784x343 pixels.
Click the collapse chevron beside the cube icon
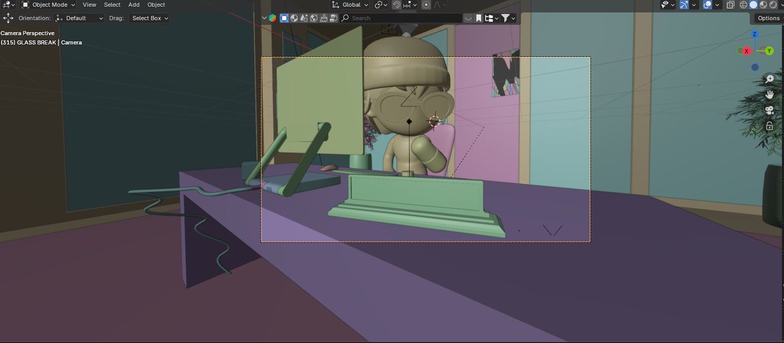pos(264,18)
